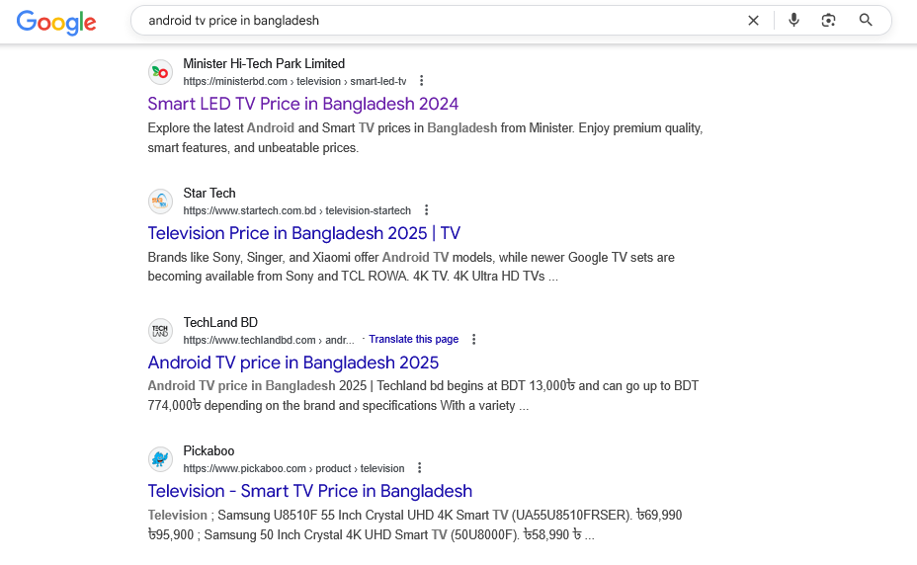This screenshot has height=565, width=917.
Task: Start voice search with microphone
Action: (x=793, y=21)
